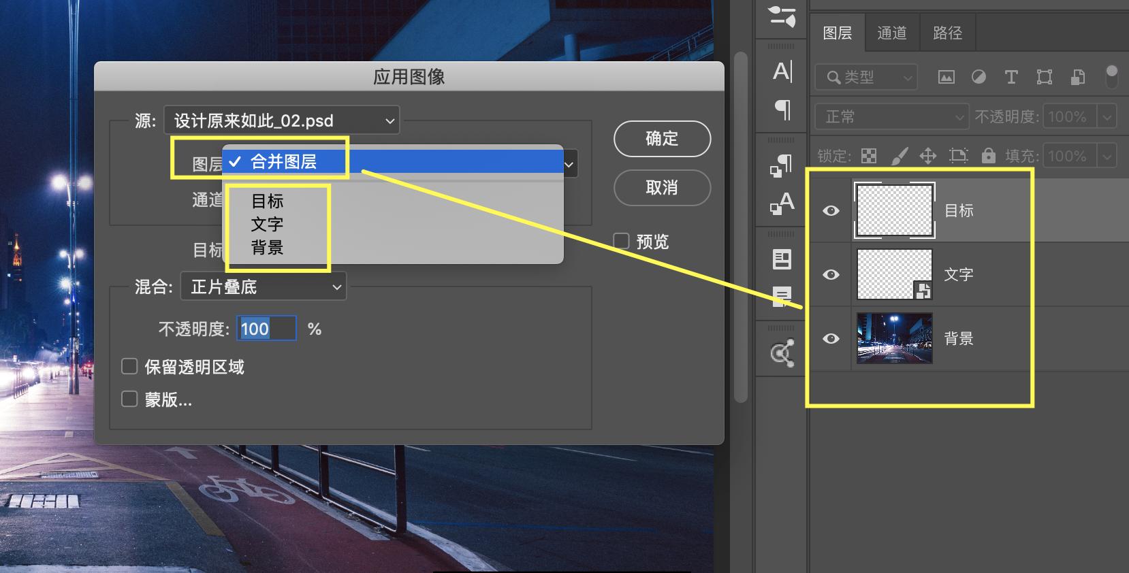The width and height of the screenshot is (1129, 573).
Task: Open layer 不透明度 value dropdown arrow
Action: (1107, 116)
